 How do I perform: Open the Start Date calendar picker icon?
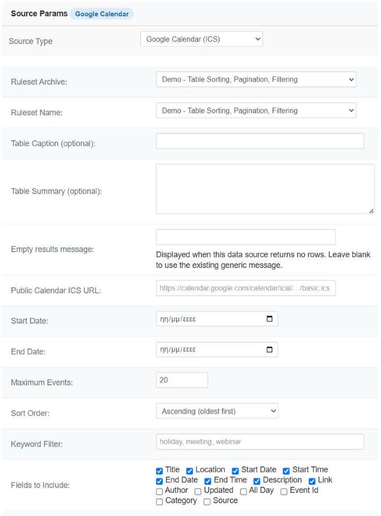click(269, 318)
